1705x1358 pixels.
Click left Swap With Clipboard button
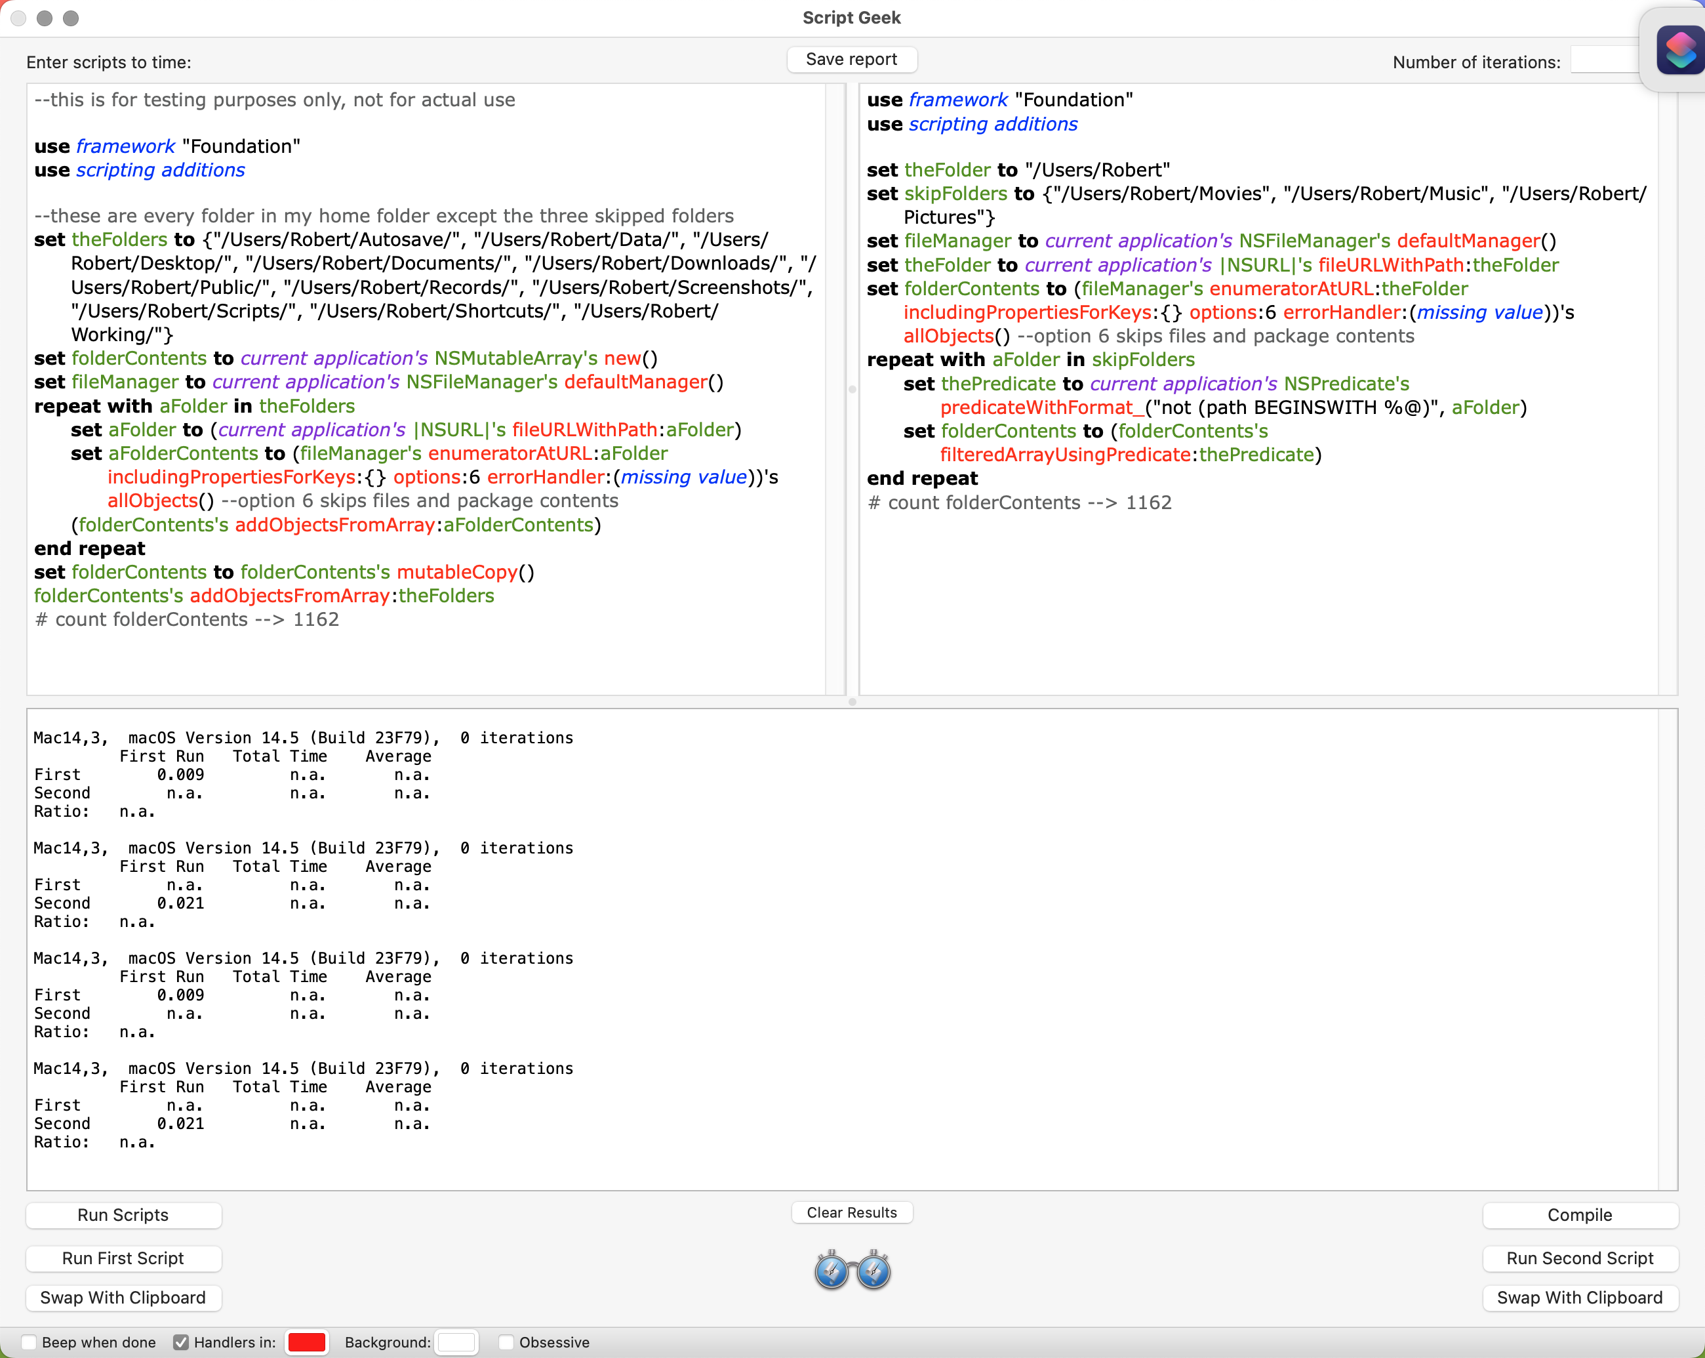[x=123, y=1298]
